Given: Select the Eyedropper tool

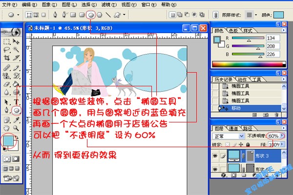Looking at the screenshot, I should point(16,120).
